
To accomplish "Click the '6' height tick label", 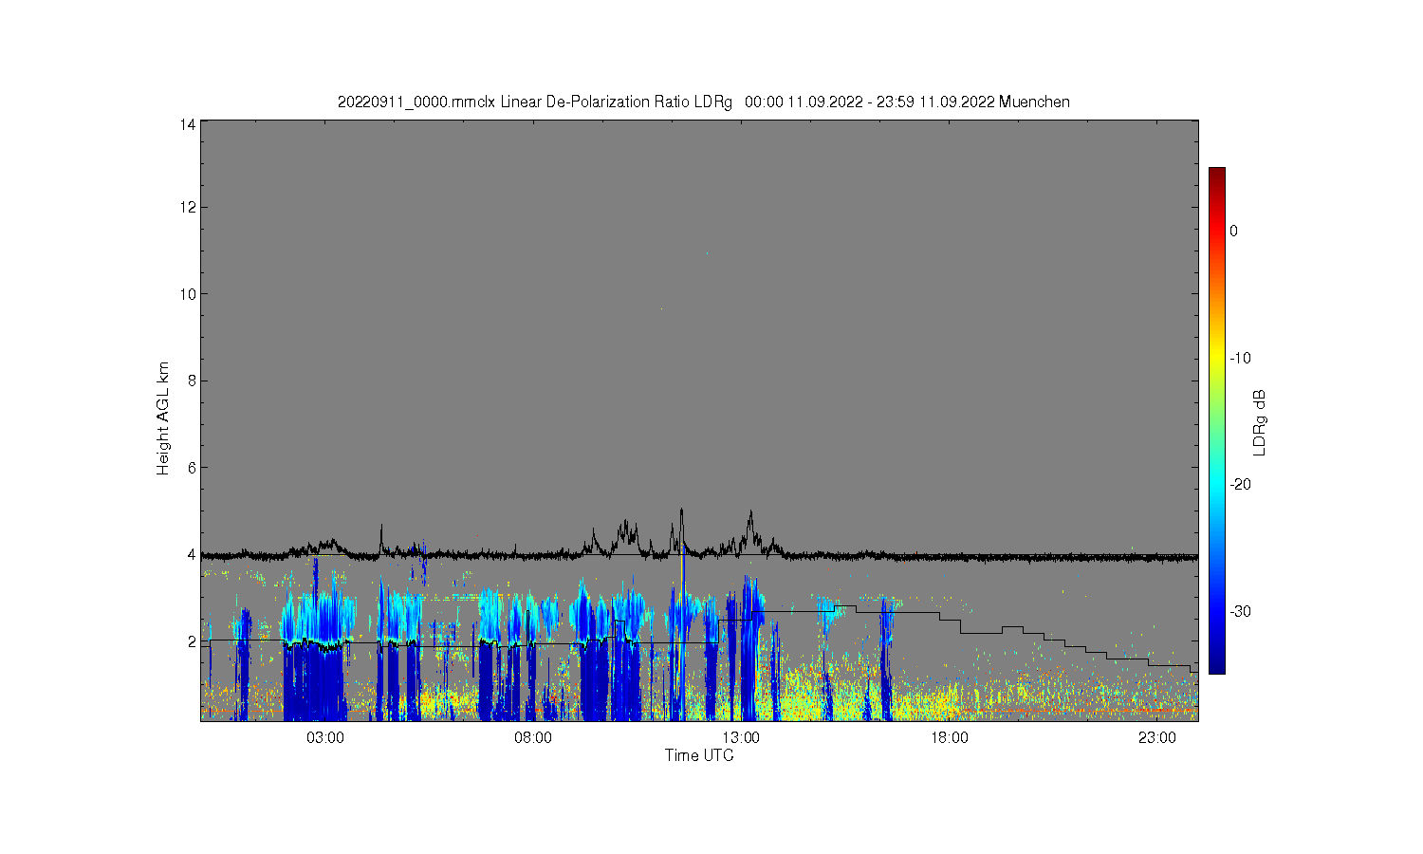I will point(192,468).
